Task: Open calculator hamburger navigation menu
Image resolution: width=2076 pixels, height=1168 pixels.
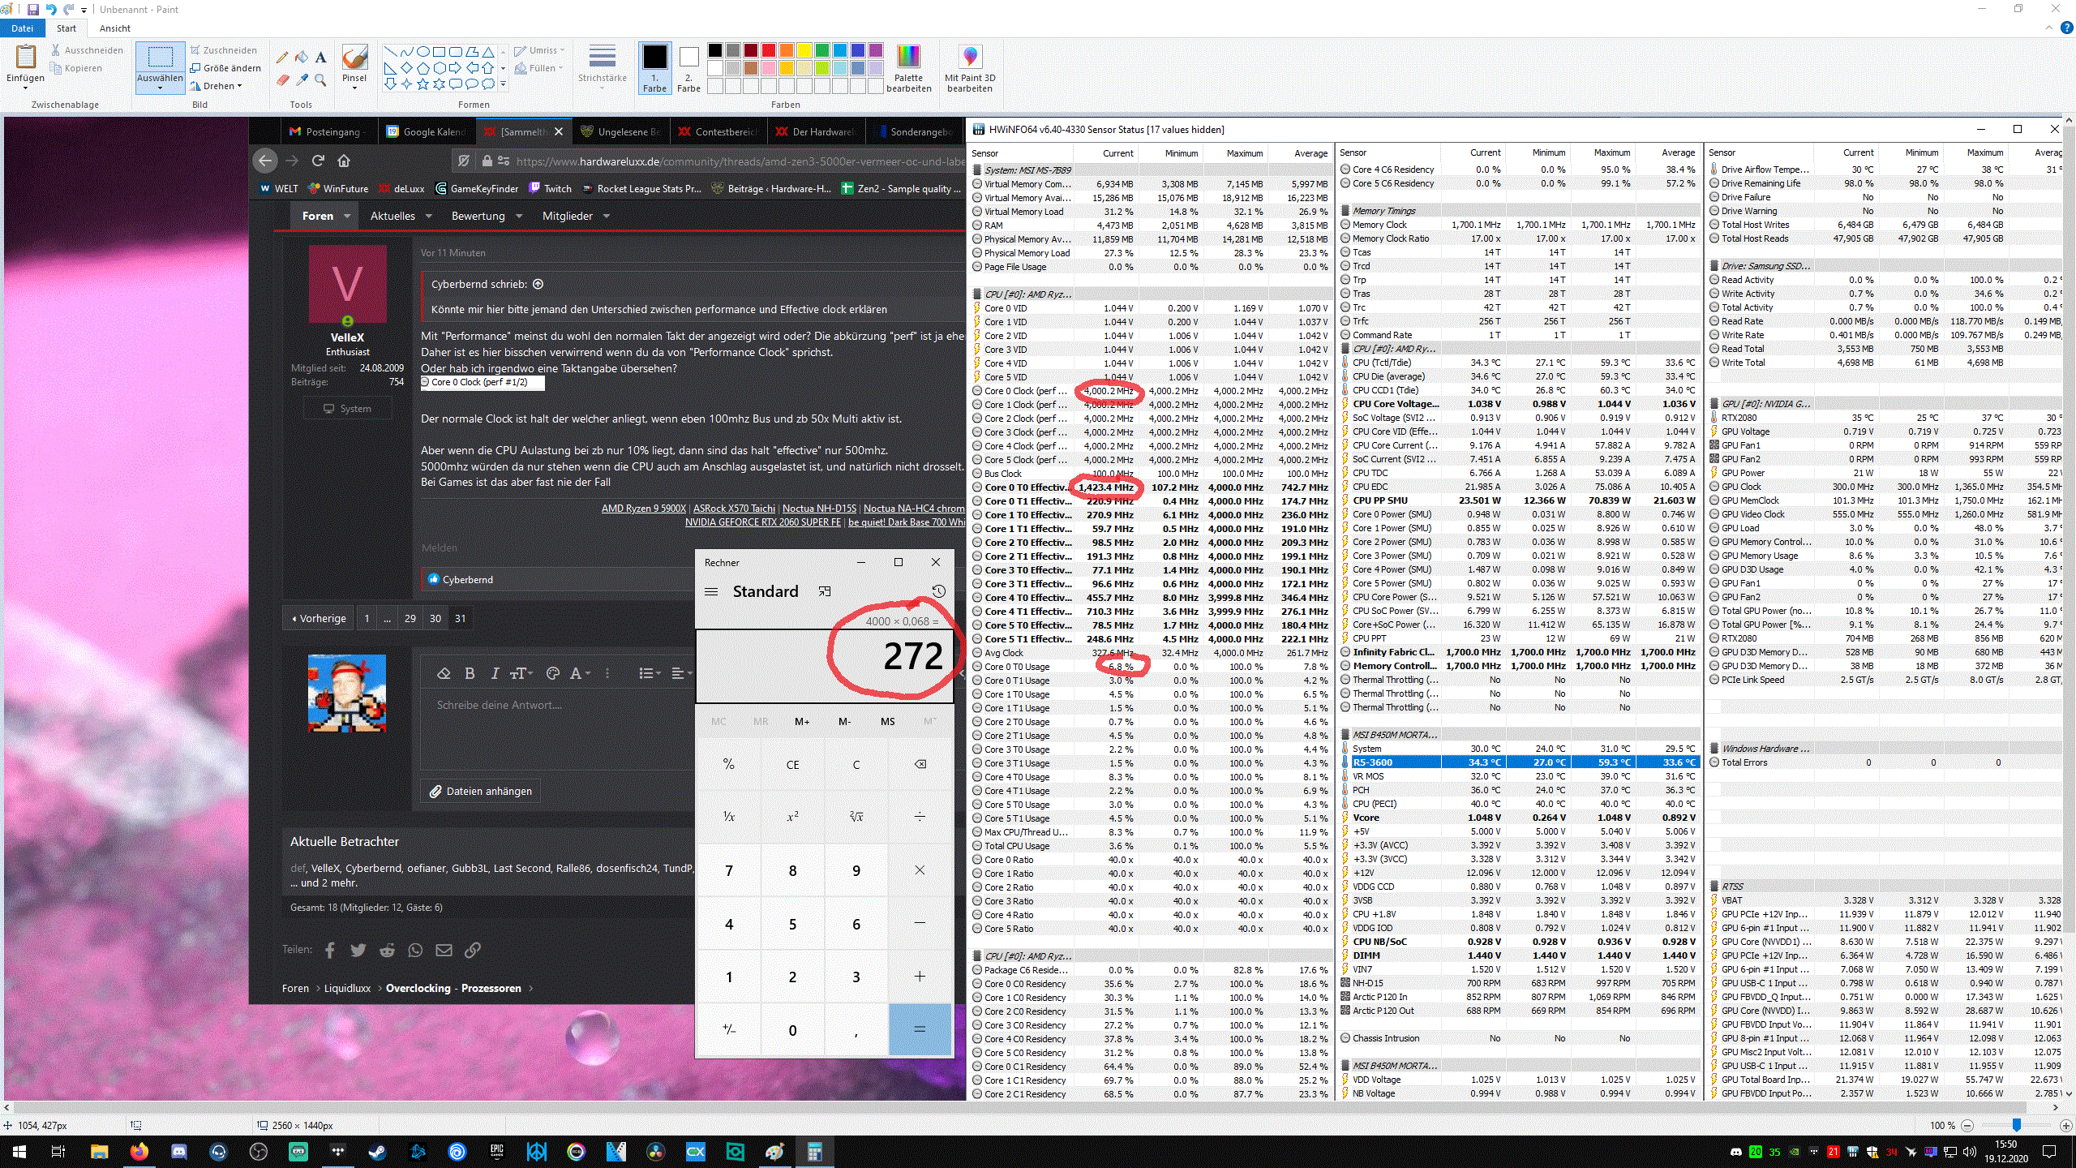Action: (x=711, y=591)
